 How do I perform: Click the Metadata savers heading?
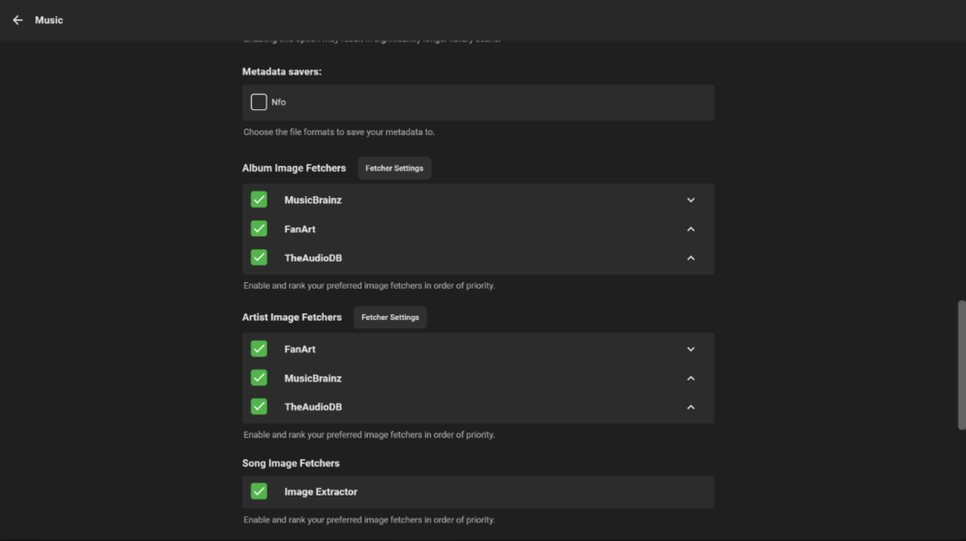pos(281,71)
